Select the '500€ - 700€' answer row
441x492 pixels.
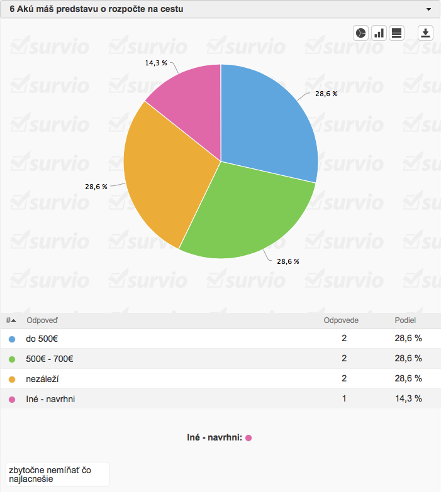(189, 359)
